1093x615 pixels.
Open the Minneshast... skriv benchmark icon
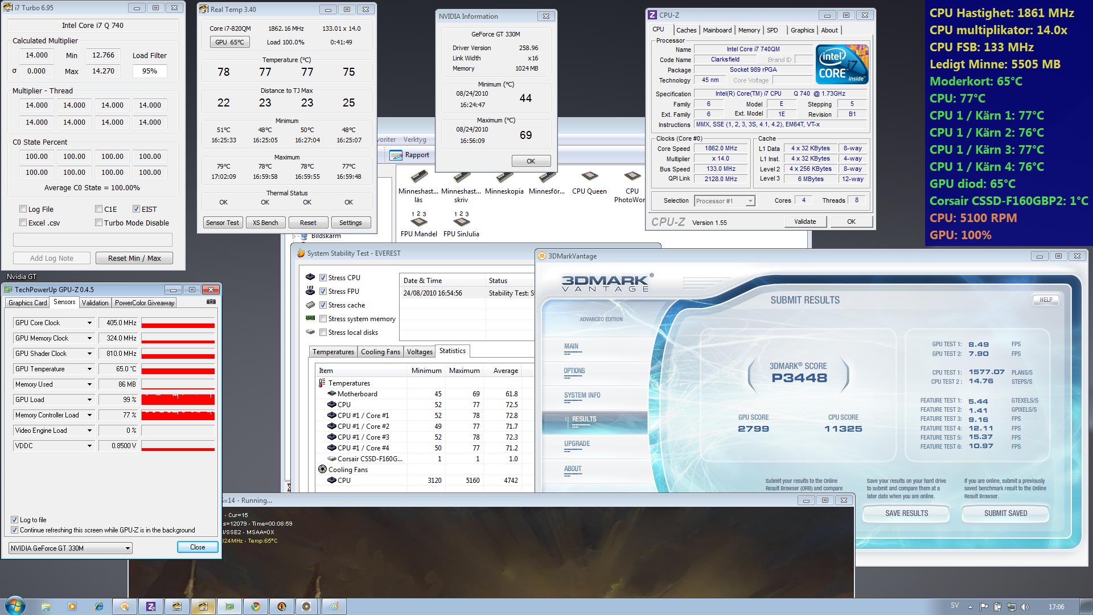pyautogui.click(x=461, y=186)
